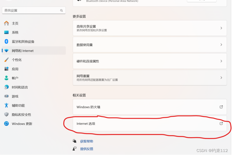Open 帐户 settings category
232x155 pixels.
pos(34,78)
